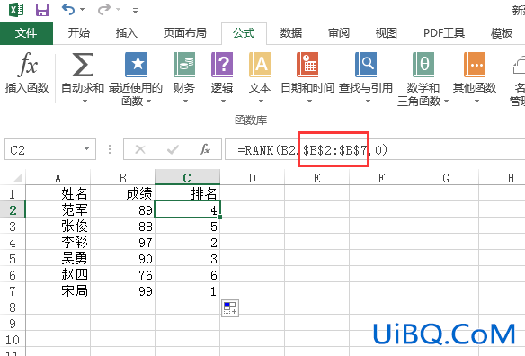
Task: Expand the 自动求和 dropdown arrow
Action: coord(85,101)
